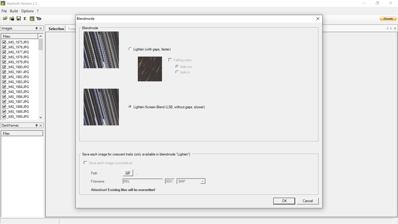Click the Path browse folder icon

128,173
